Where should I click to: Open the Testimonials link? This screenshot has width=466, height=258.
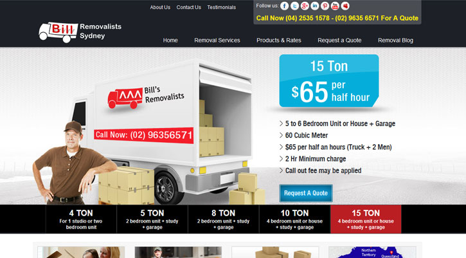[221, 7]
